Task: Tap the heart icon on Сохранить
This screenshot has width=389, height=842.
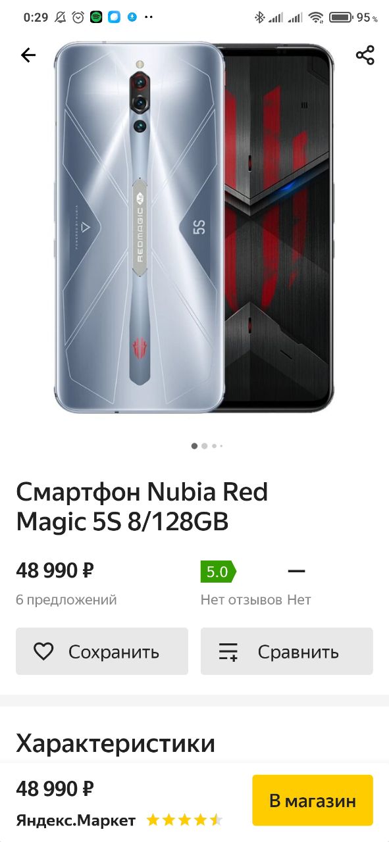Action: pyautogui.click(x=43, y=652)
